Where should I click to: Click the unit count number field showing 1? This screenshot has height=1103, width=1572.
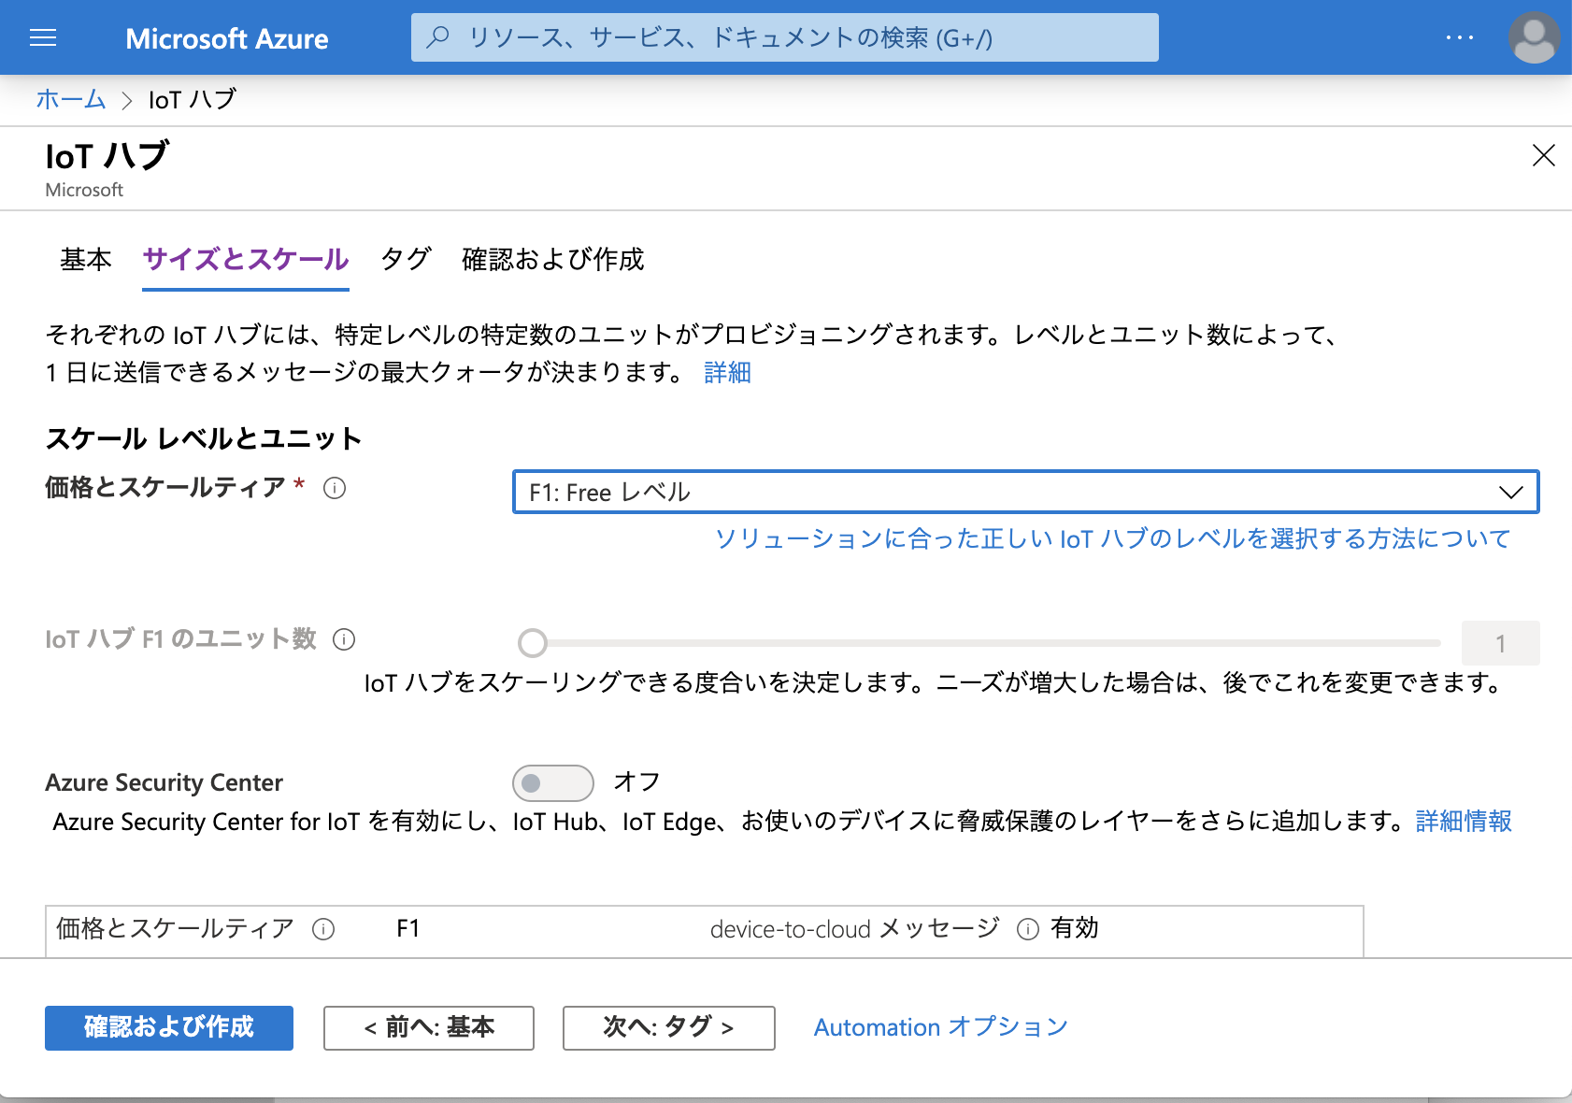[x=1501, y=643]
